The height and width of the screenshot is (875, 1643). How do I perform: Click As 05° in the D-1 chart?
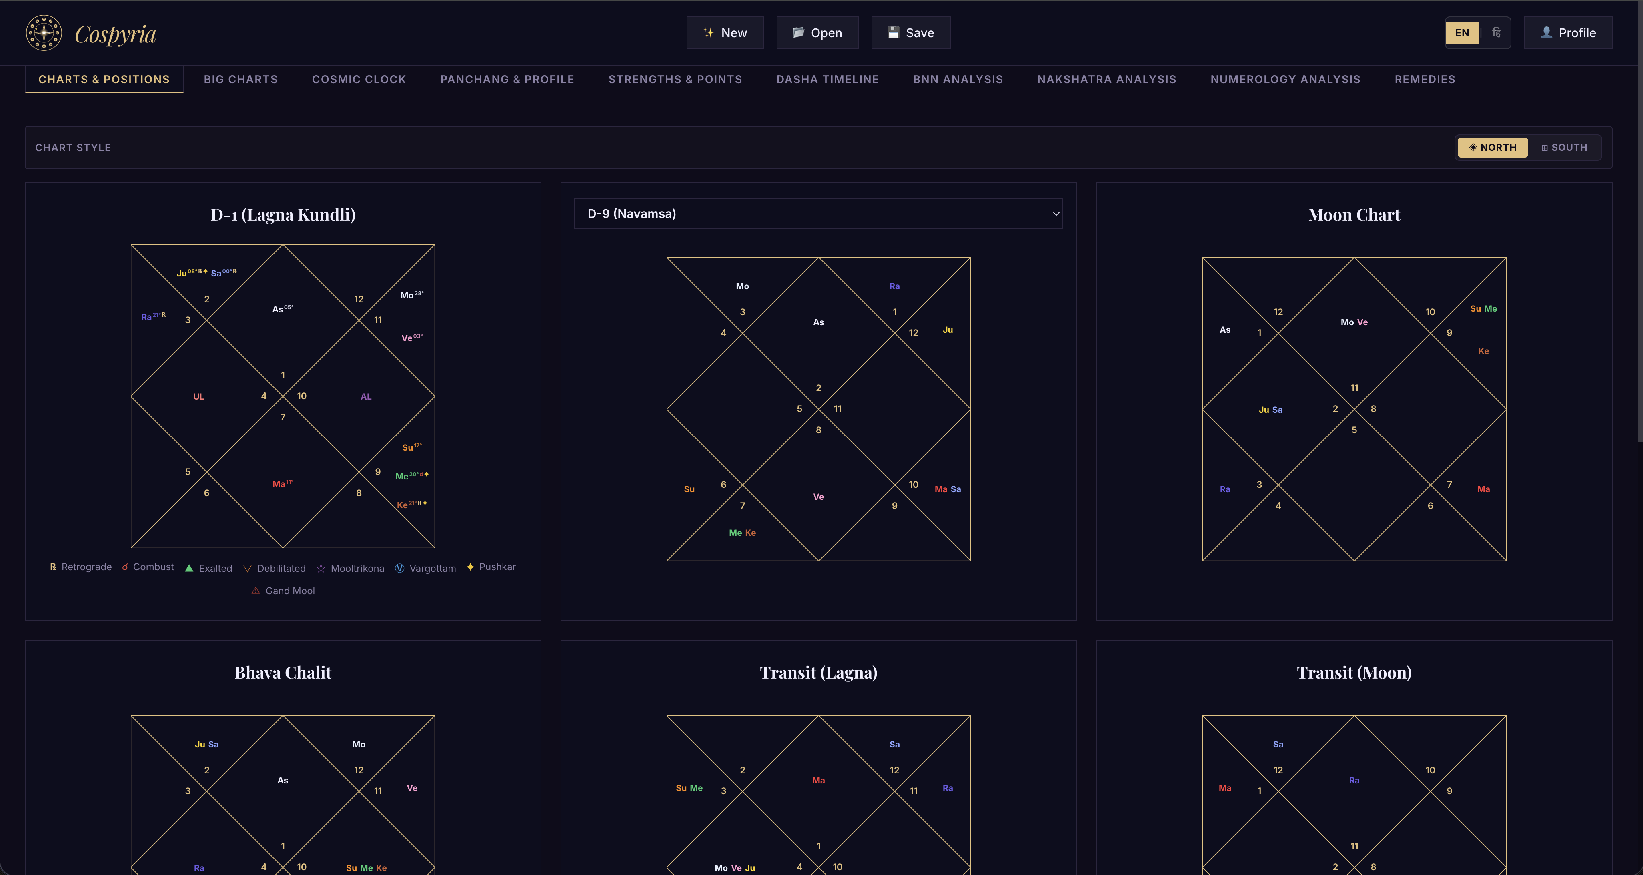[x=283, y=309]
